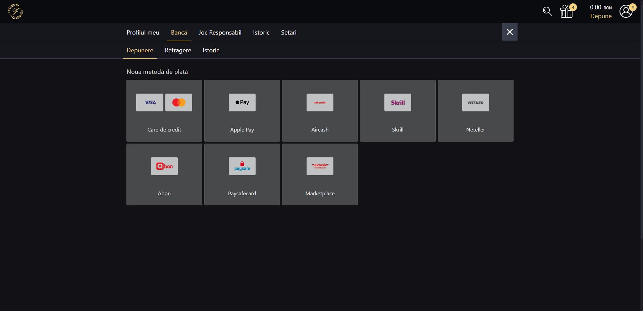Open the search magnifier icon
The image size is (643, 311).
click(x=547, y=11)
